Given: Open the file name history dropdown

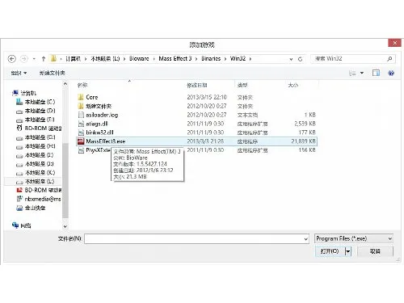Looking at the screenshot, I should (x=305, y=239).
